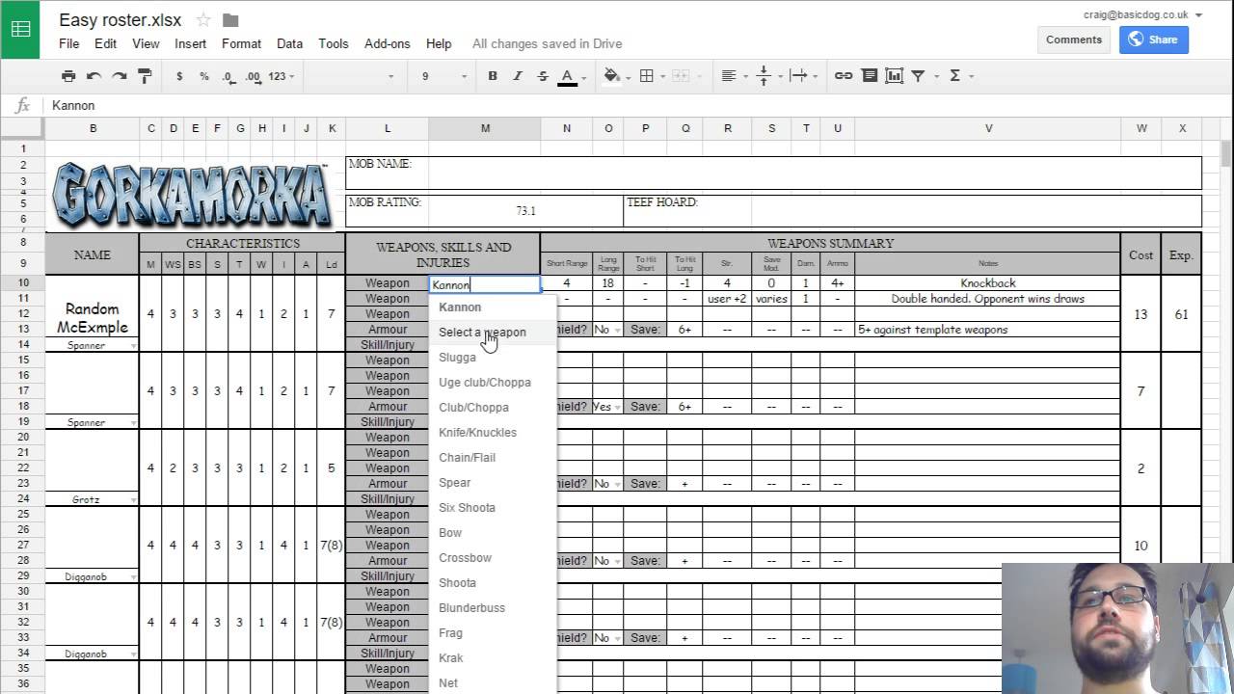
Task: Redo the last action
Action: (119, 76)
